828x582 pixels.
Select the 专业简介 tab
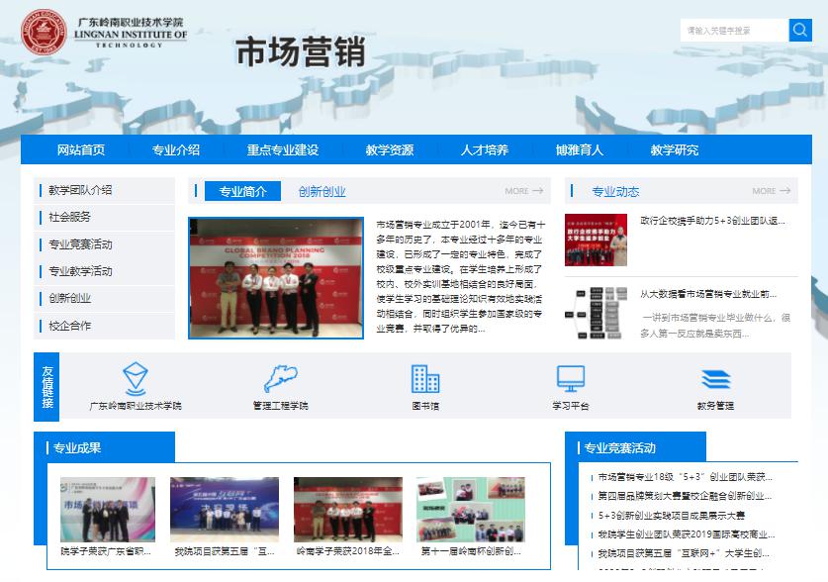coord(242,192)
